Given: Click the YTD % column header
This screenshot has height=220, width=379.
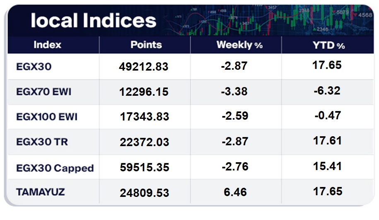Looking at the screenshot, I should [x=329, y=45].
